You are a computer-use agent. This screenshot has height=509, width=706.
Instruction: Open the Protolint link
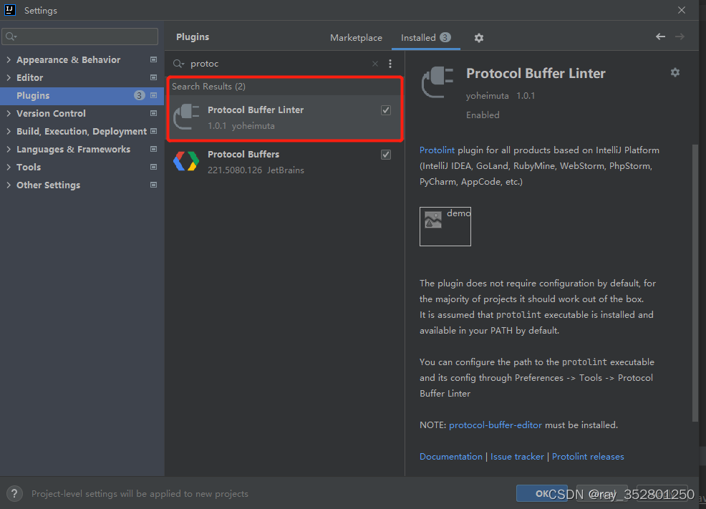(x=437, y=150)
